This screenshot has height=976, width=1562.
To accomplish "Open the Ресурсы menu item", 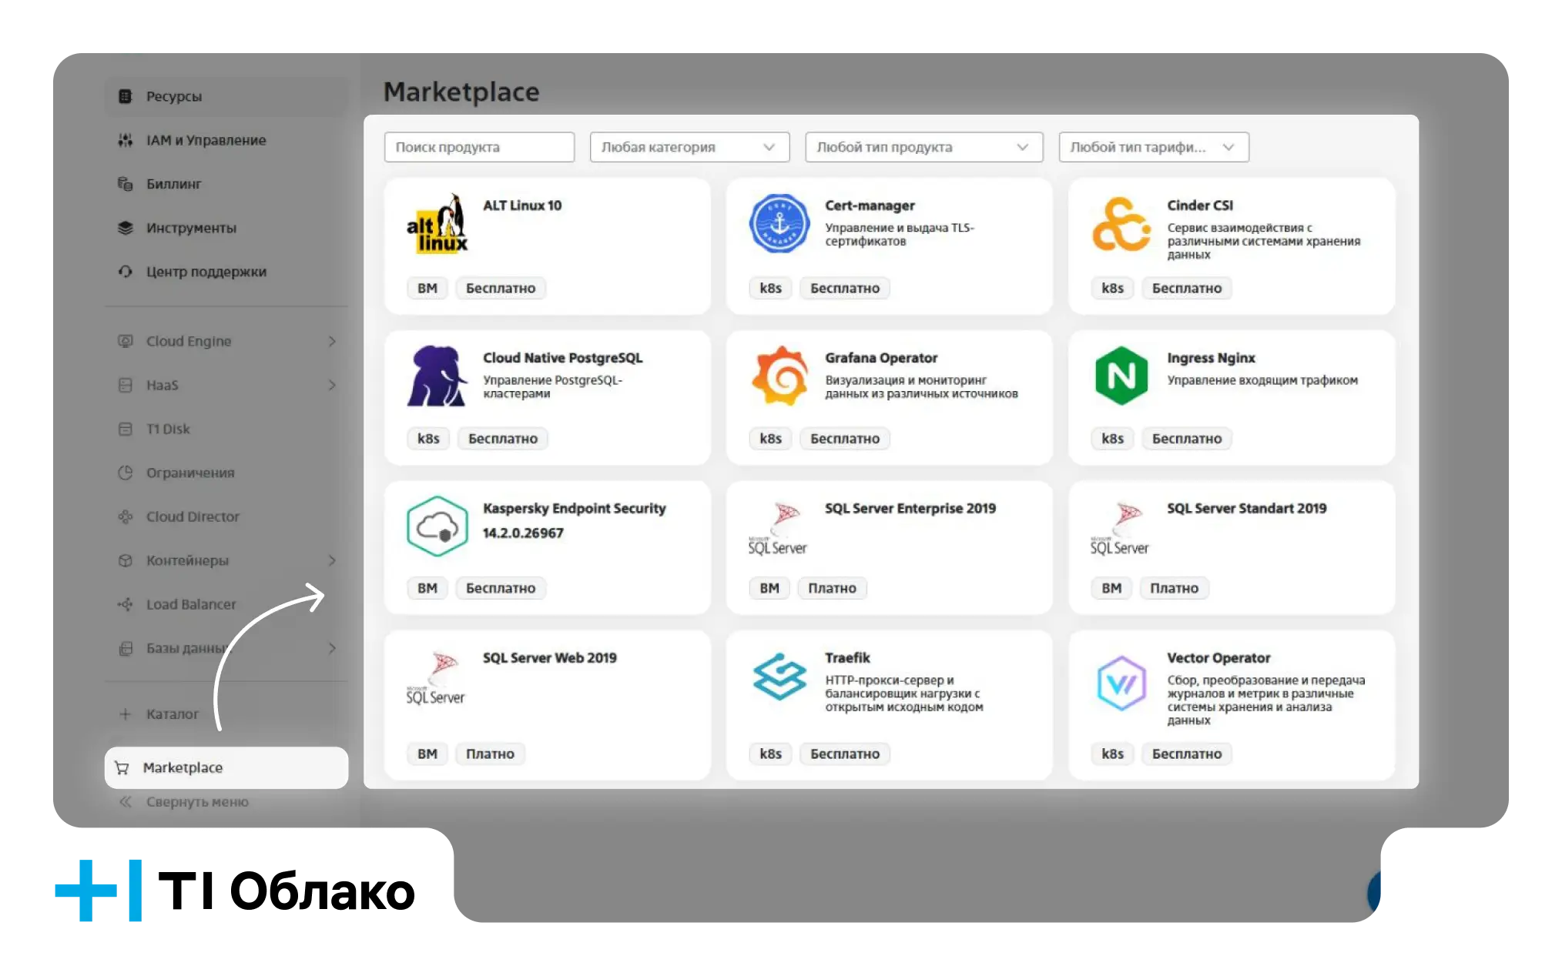I will 226,96.
